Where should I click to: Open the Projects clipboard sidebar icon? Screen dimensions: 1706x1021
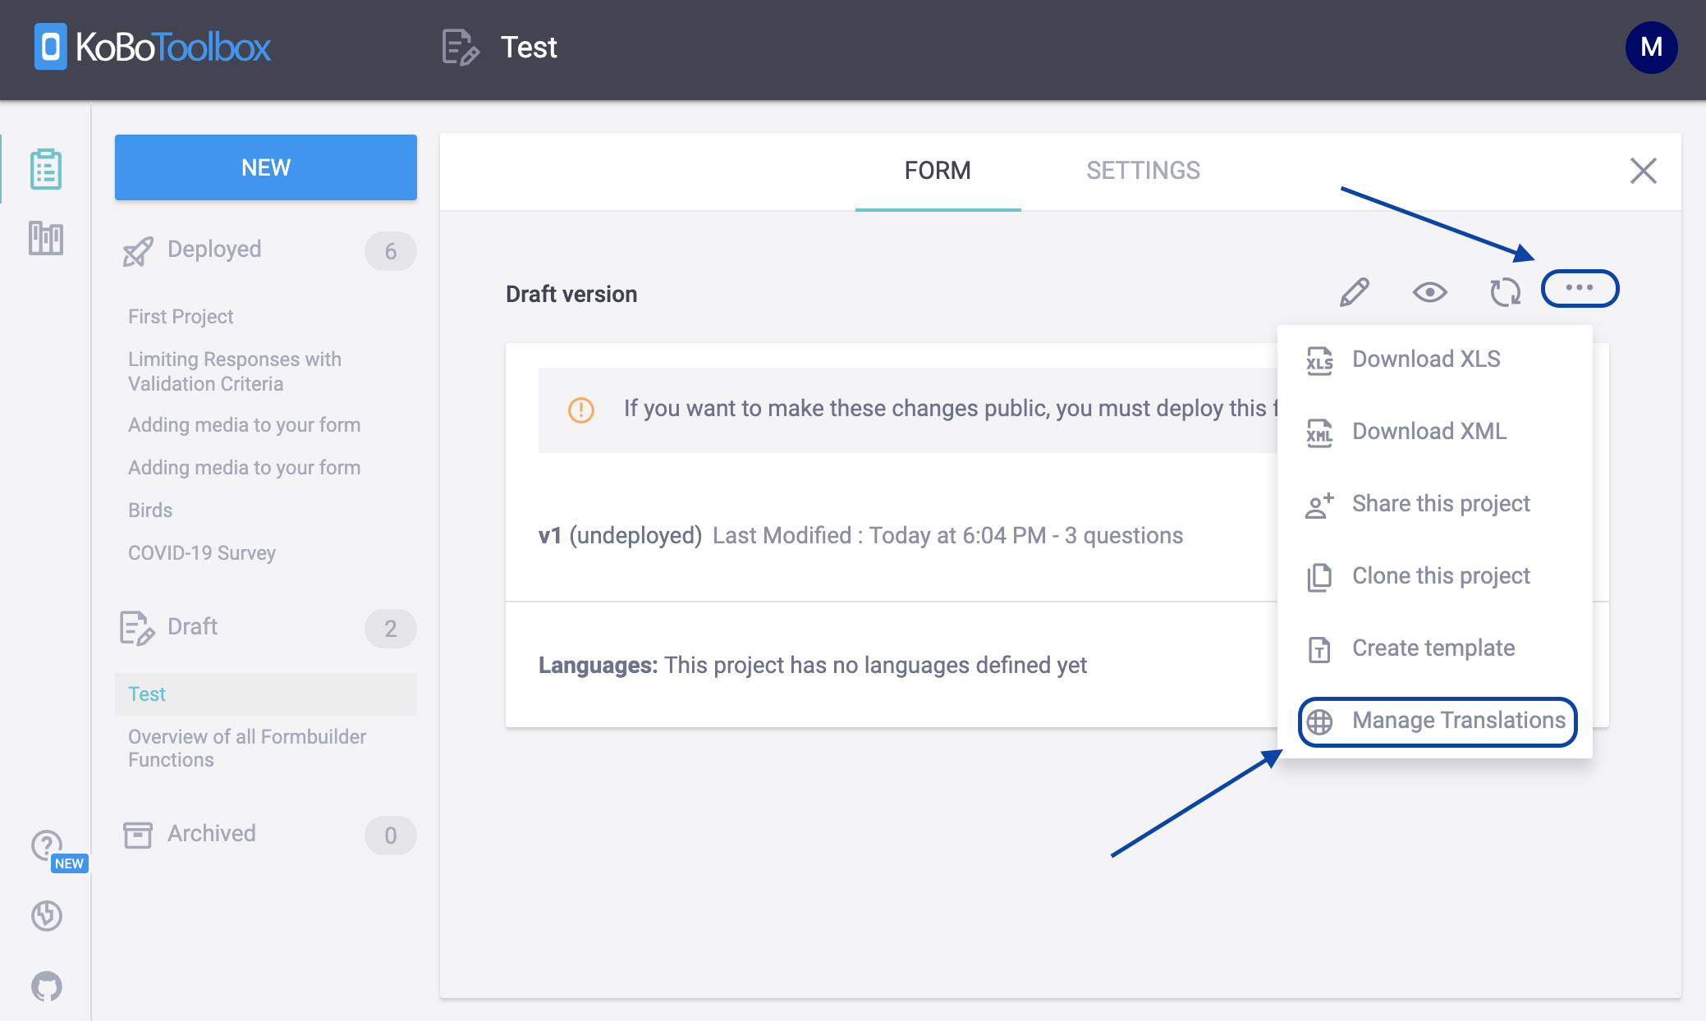pos(46,169)
